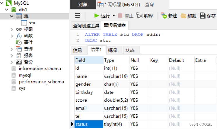Image resolution: width=217 pixels, height=129 pixels.
Task: Expand the 查询 queries node
Action: click(12, 49)
